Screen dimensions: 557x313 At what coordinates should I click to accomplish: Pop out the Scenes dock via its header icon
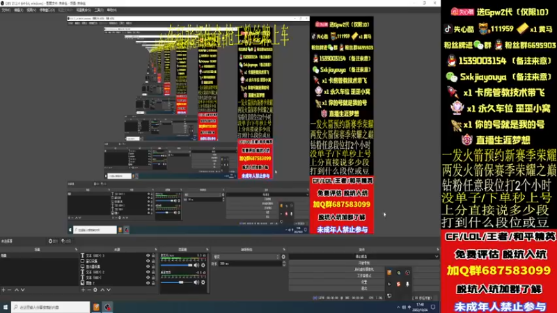[x=76, y=250]
